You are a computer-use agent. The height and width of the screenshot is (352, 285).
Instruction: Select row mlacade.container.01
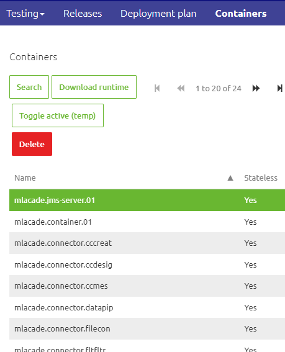147,222
